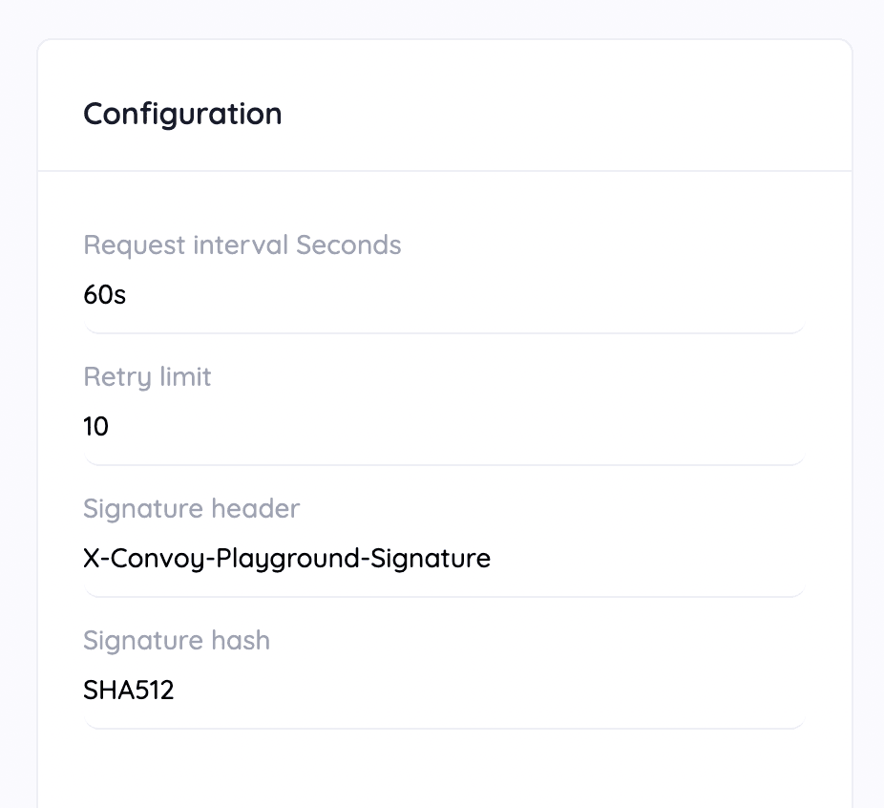
Task: Click the Configuration card header area
Action: point(444,105)
